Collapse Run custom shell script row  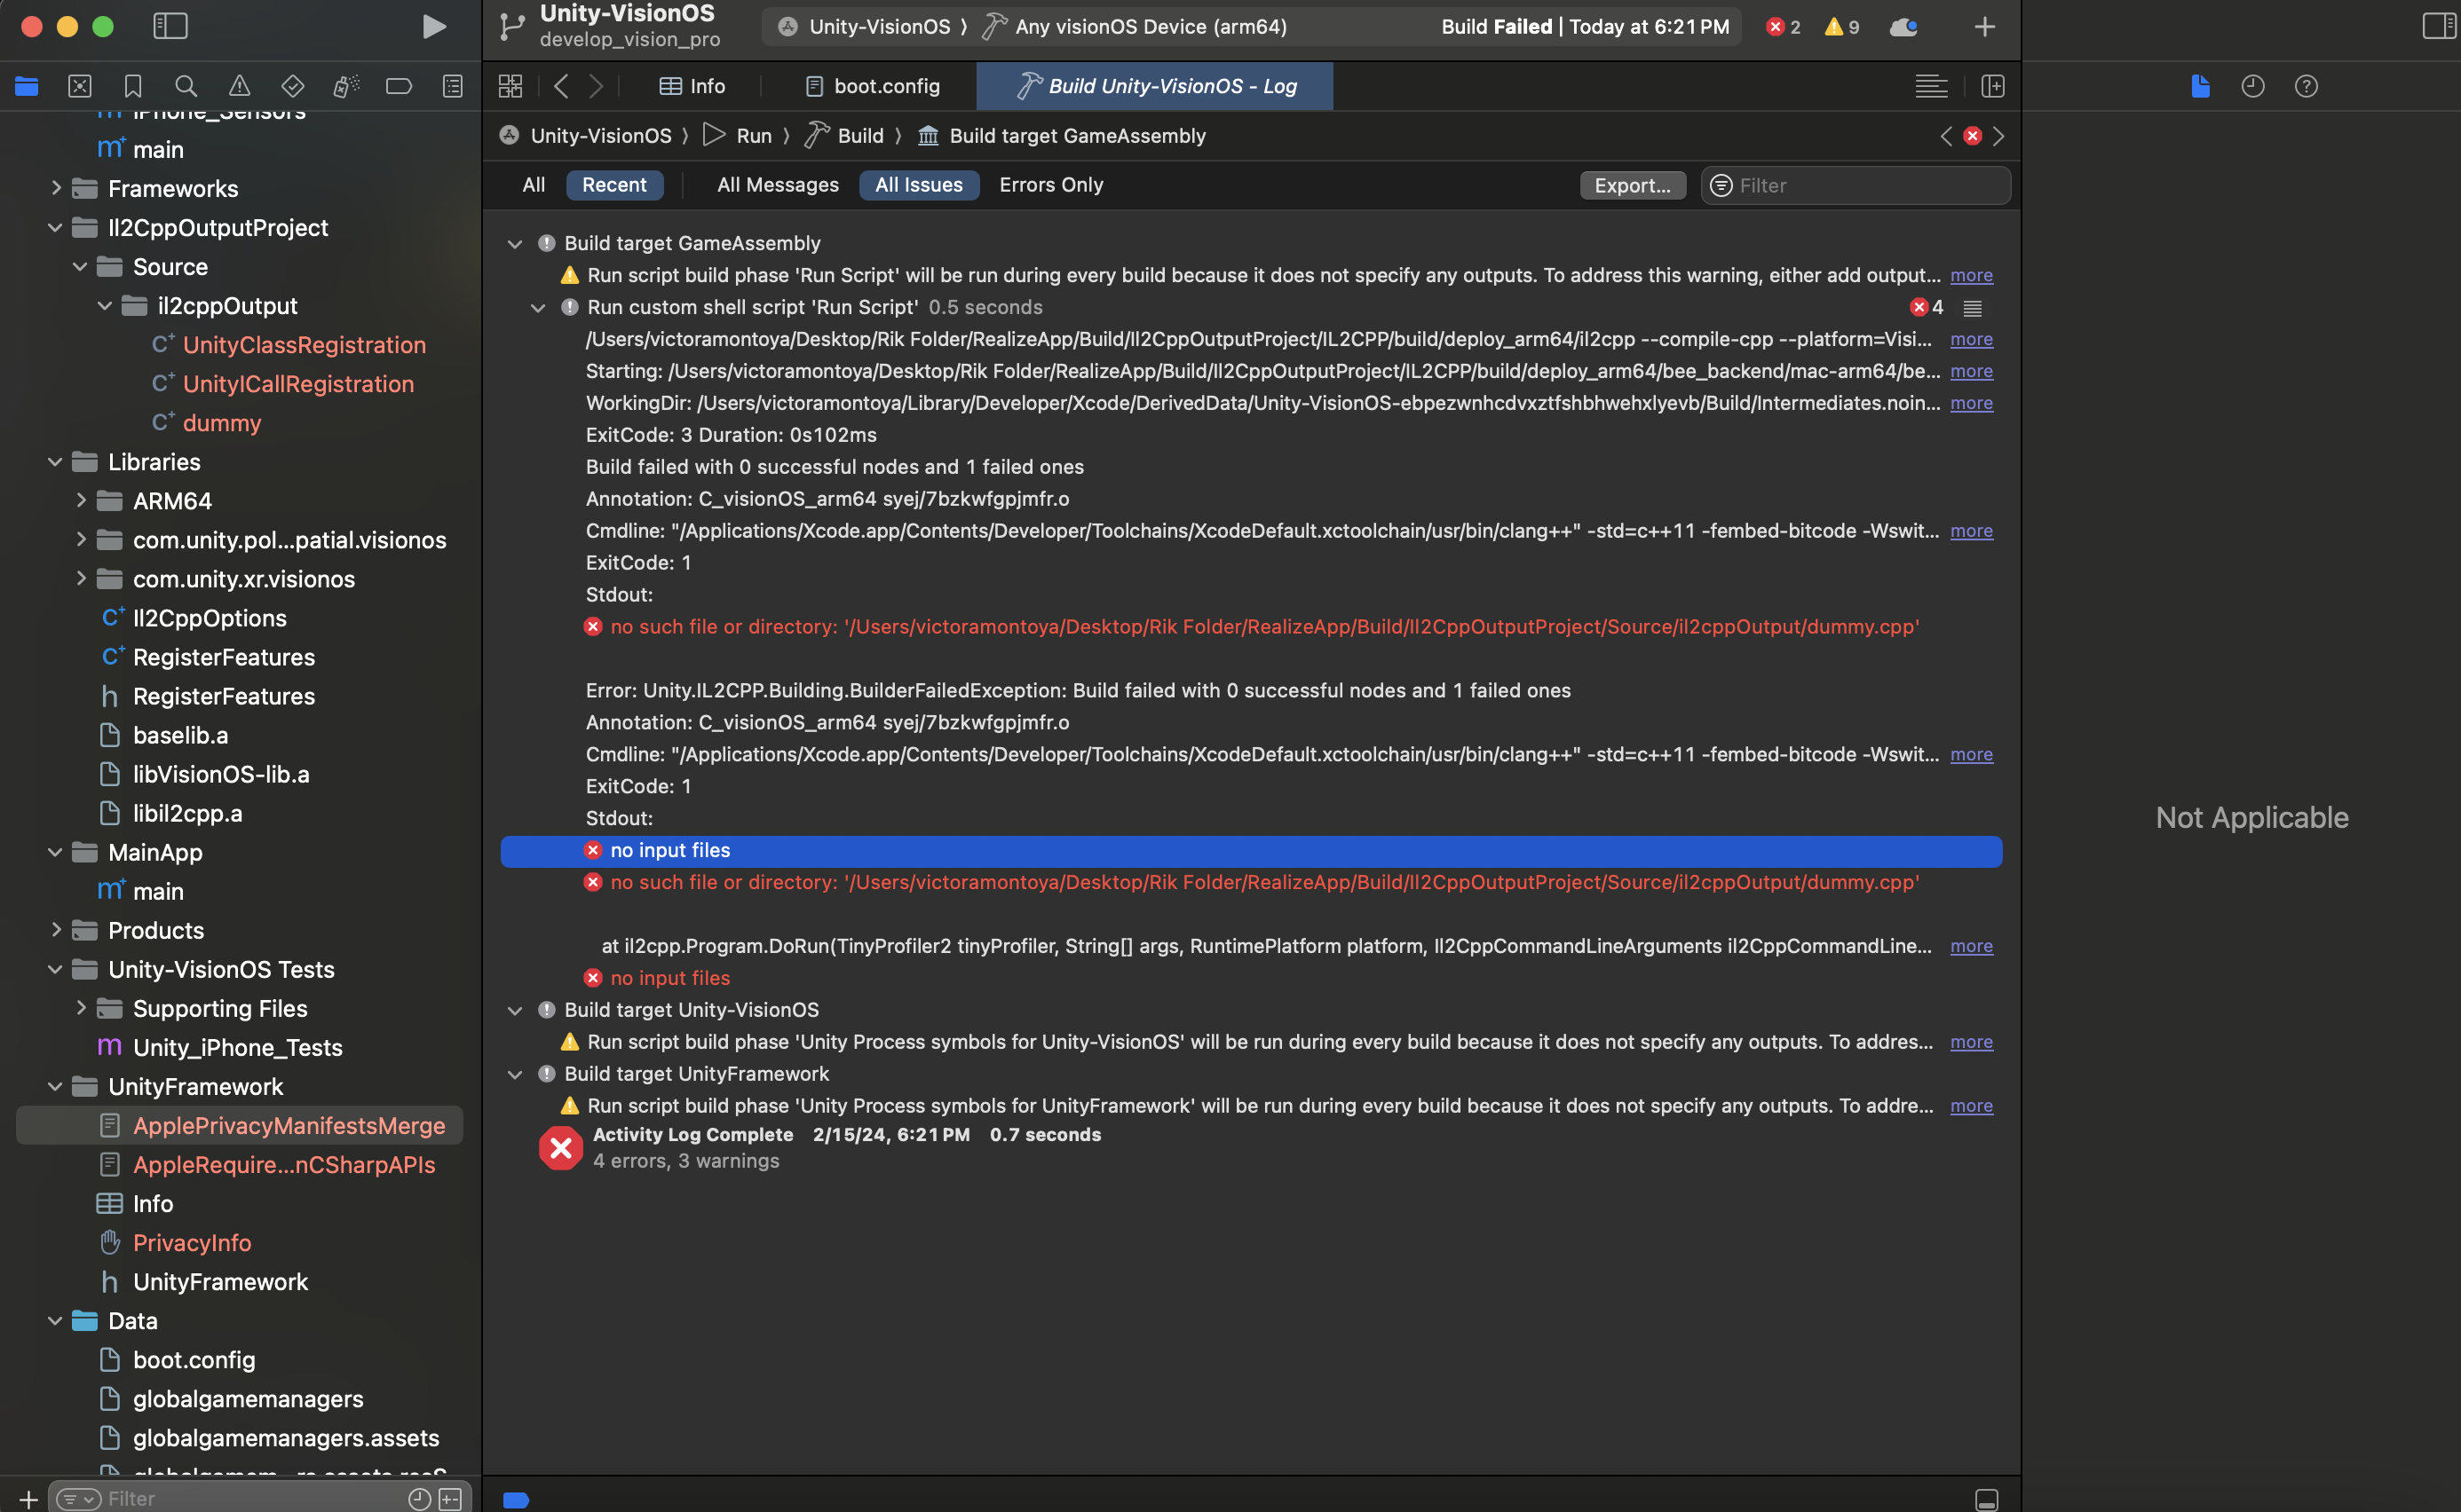click(538, 308)
